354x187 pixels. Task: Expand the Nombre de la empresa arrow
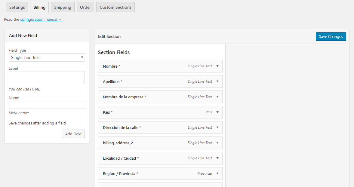pyautogui.click(x=217, y=97)
